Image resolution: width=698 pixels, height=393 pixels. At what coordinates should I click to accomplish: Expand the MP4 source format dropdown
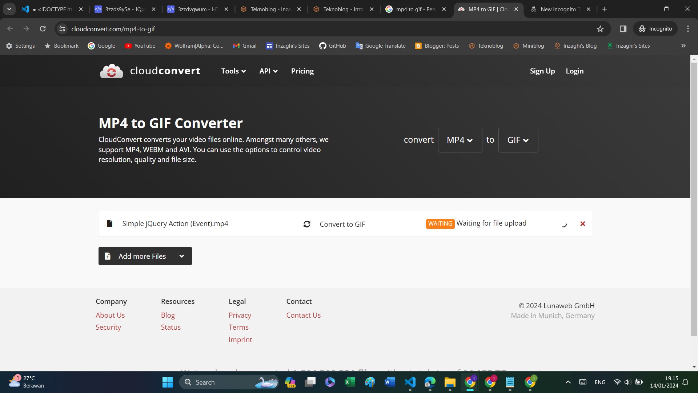[460, 140]
